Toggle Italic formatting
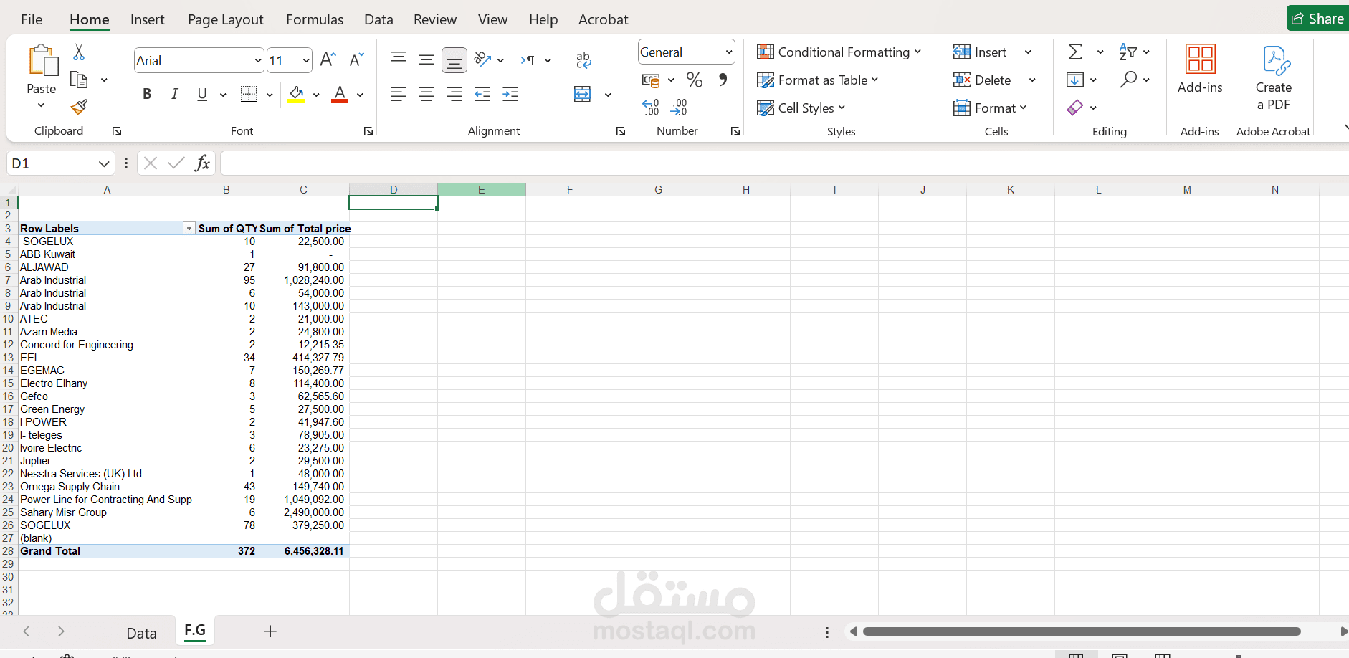 [174, 94]
